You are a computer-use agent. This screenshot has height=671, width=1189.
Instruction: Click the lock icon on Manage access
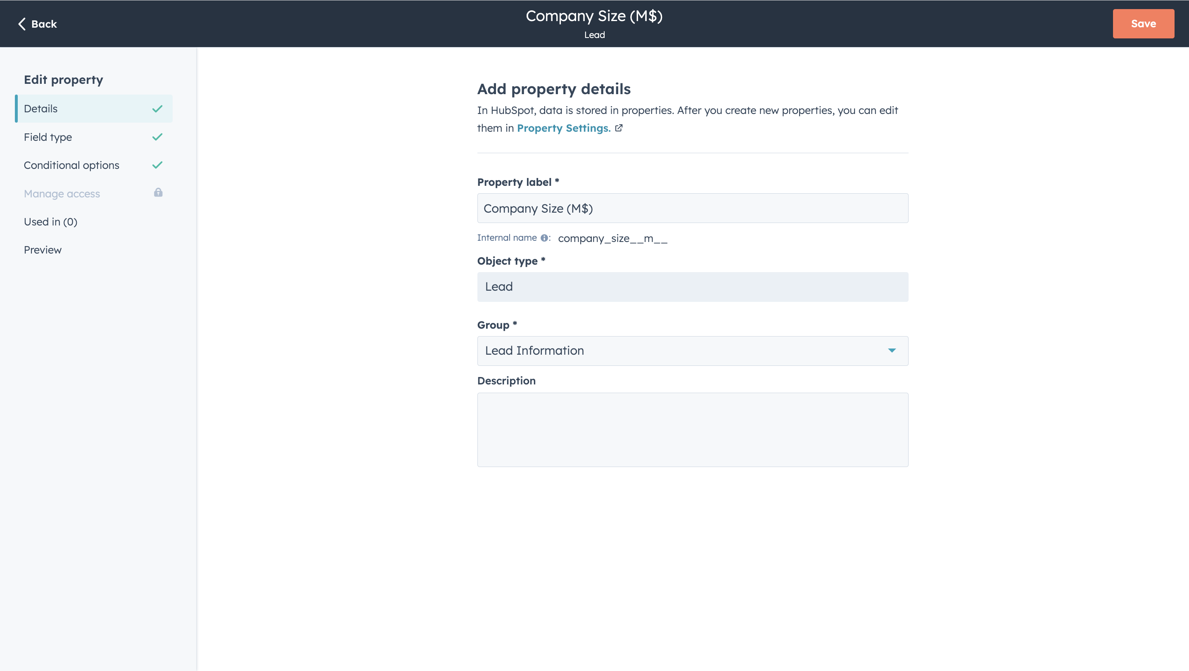point(158,193)
